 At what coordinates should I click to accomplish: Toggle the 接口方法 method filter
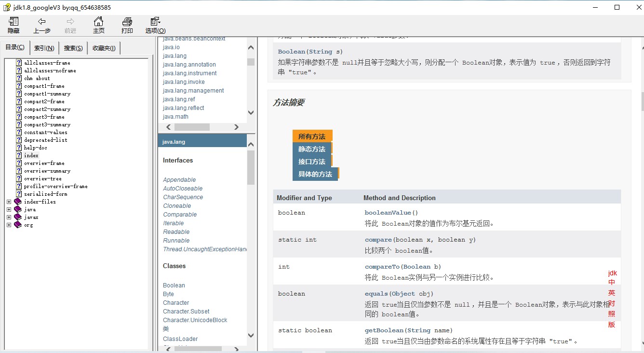(x=312, y=161)
